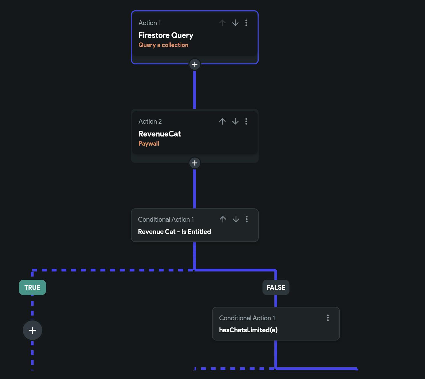Click the disabled up arrow on Action 1
This screenshot has height=379, width=425.
[x=222, y=23]
